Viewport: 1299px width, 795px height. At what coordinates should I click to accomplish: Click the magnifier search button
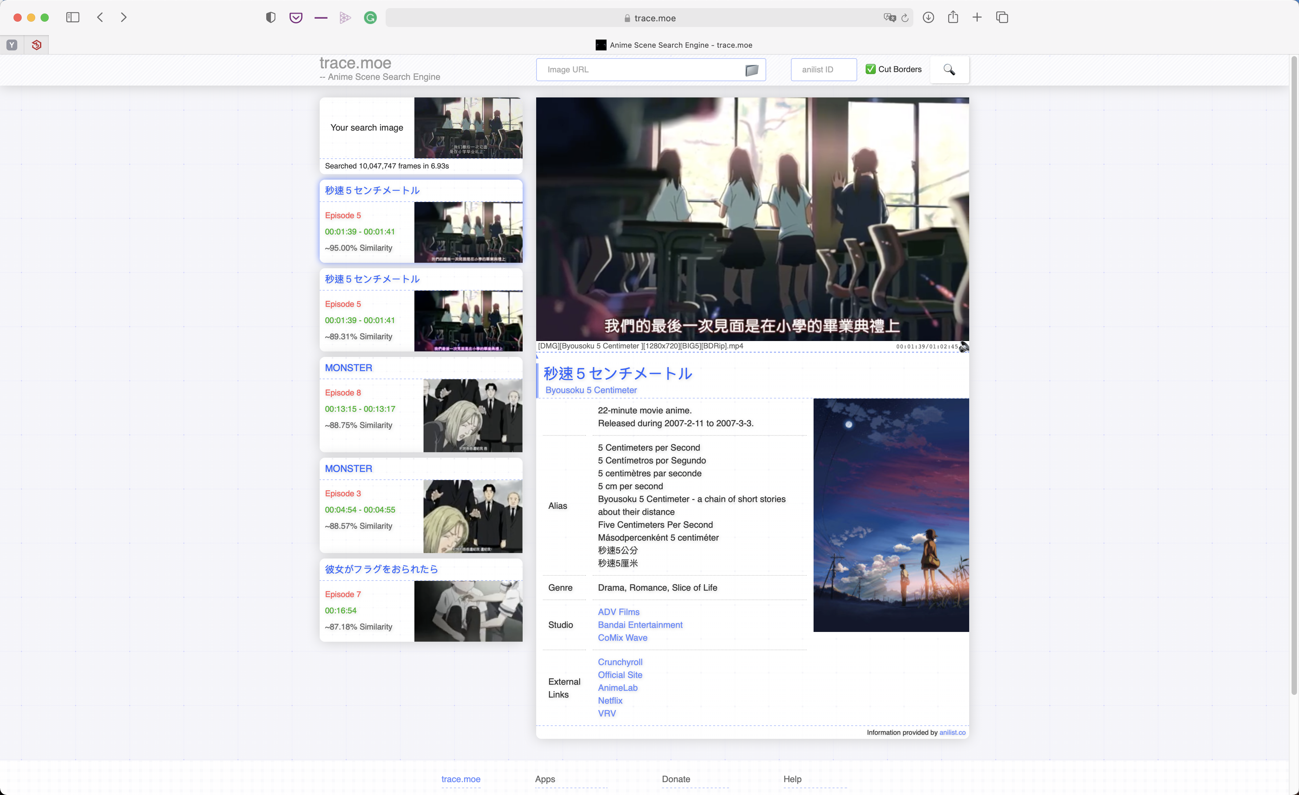coord(949,70)
